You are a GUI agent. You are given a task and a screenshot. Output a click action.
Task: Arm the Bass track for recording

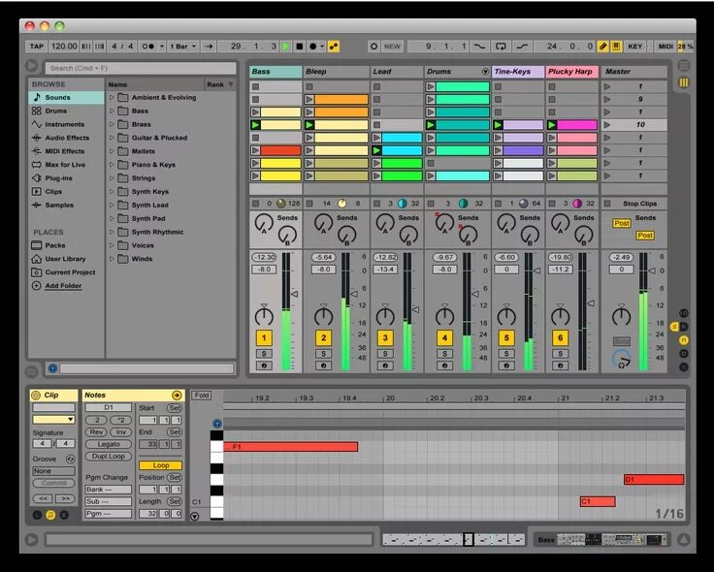[x=264, y=365]
